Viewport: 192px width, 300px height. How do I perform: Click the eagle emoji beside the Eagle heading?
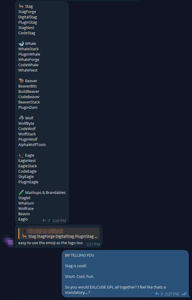pos(21,155)
